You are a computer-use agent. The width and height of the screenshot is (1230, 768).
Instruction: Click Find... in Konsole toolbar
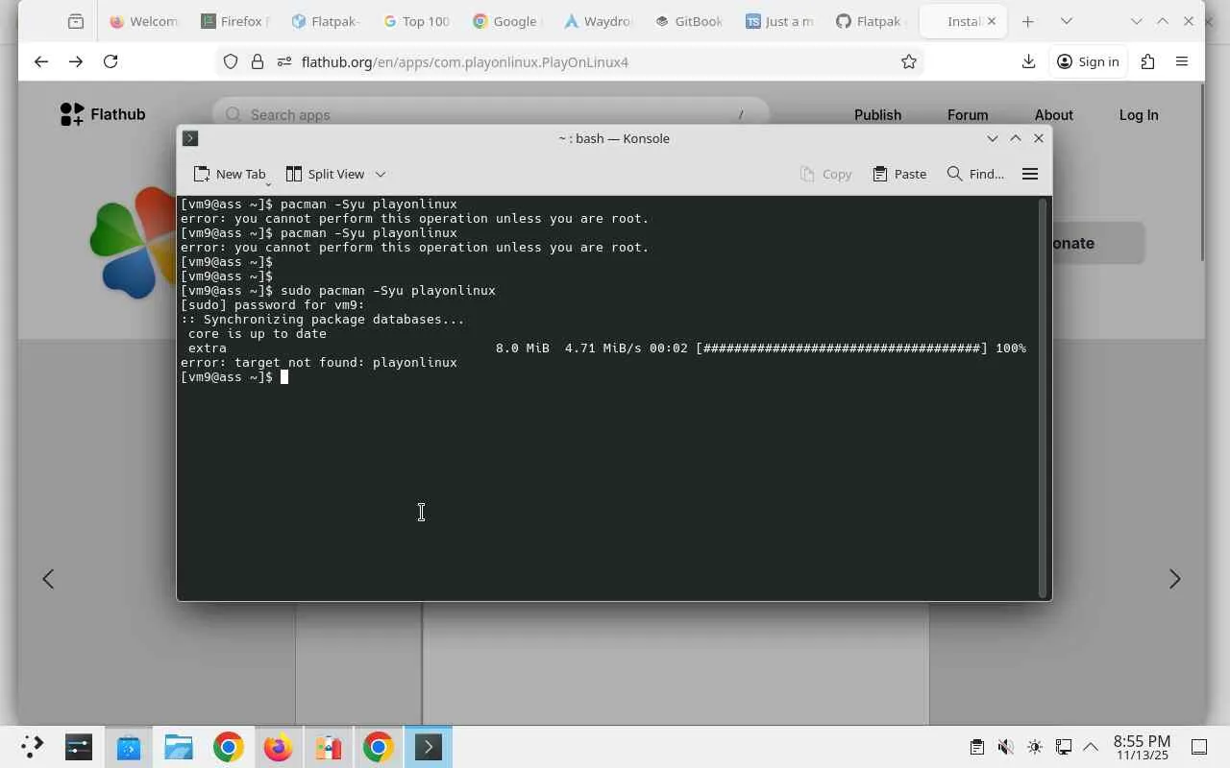(x=975, y=174)
